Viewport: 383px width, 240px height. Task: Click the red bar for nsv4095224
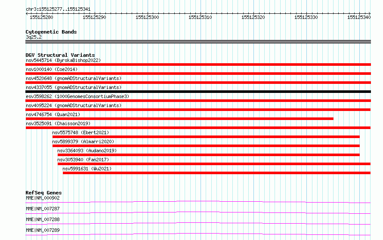(198, 110)
